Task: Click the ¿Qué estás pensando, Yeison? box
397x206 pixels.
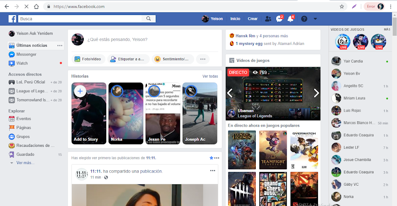Action: tap(117, 39)
